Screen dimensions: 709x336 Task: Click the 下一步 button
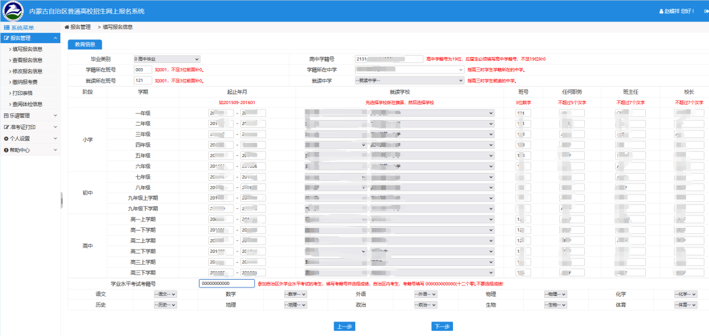441,326
